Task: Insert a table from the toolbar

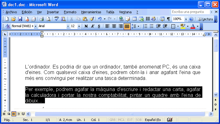Action: click(134, 19)
